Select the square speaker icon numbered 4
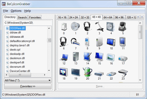The image size is (147, 99). click(x=111, y=27)
